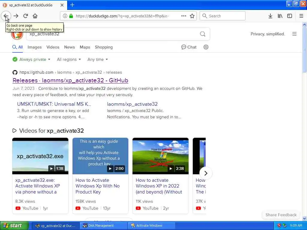Image resolution: width=307 pixels, height=230 pixels.
Task: Open DuckDuckGo Chat
Action: [x=189, y=47]
